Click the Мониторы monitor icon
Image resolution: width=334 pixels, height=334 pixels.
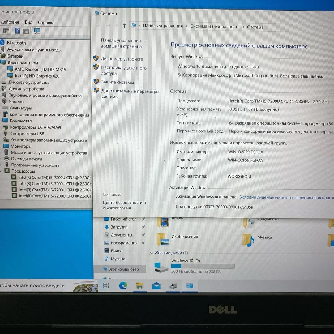coord(6,146)
